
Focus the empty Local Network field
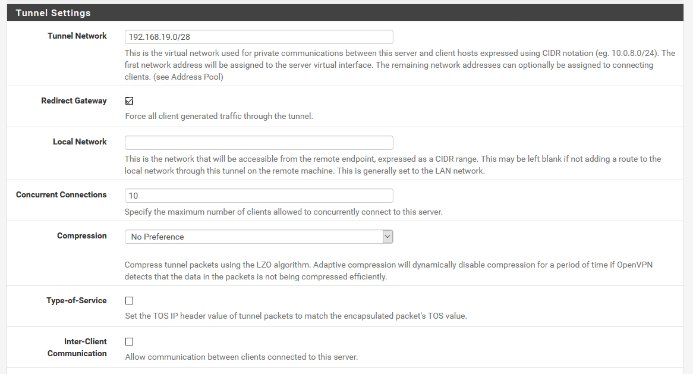tap(259, 142)
